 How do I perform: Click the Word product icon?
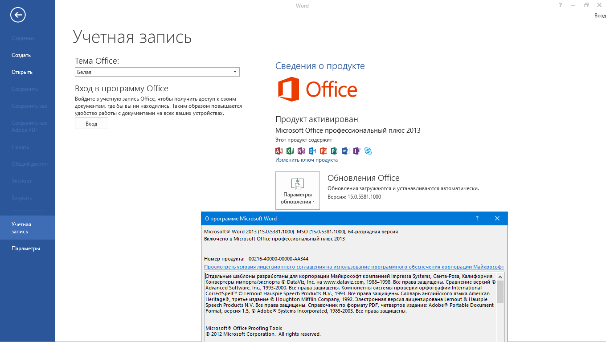[x=346, y=151]
